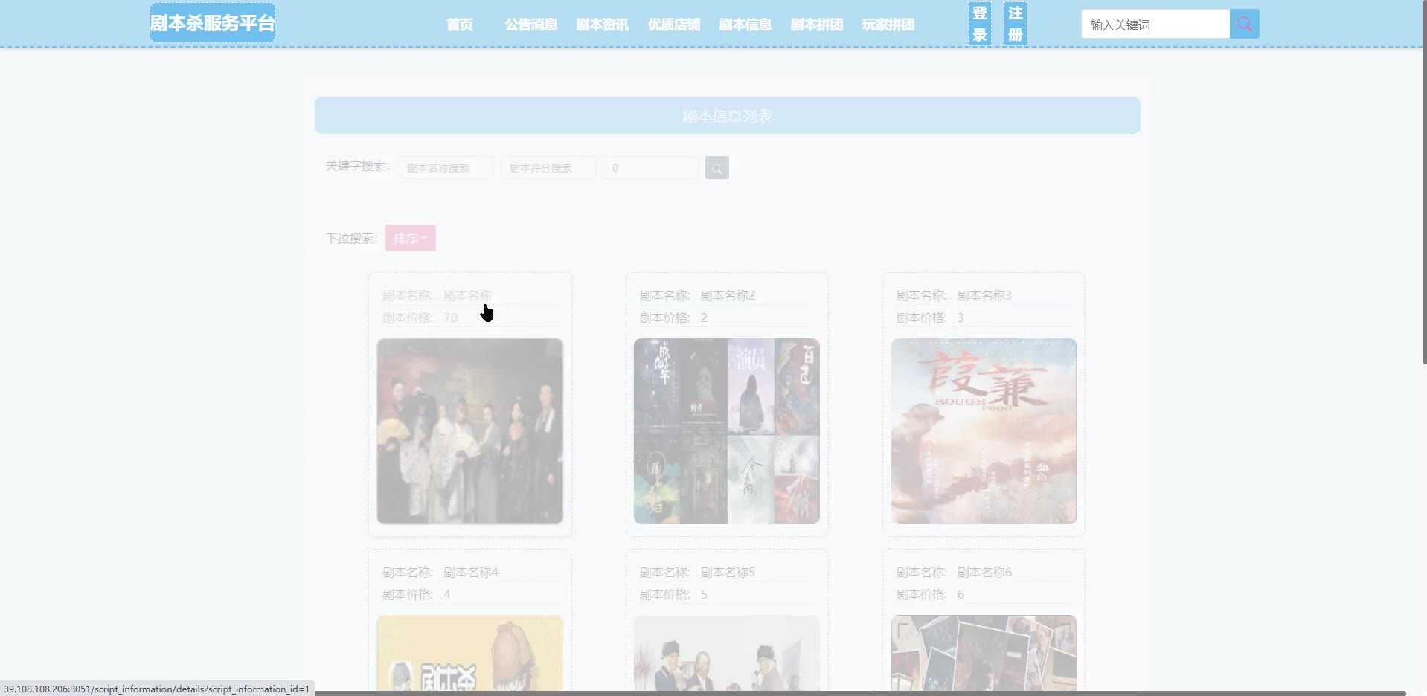Image resolution: width=1427 pixels, height=696 pixels.
Task: Focus the 剧本评分搜索 input field
Action: coord(548,168)
